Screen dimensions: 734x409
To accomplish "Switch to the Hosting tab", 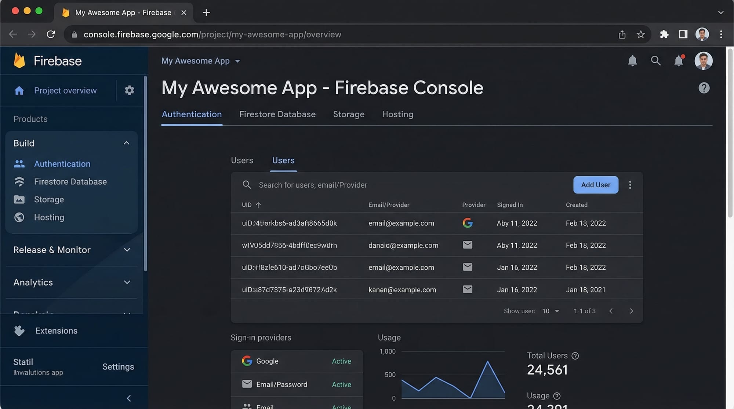I will 397,114.
